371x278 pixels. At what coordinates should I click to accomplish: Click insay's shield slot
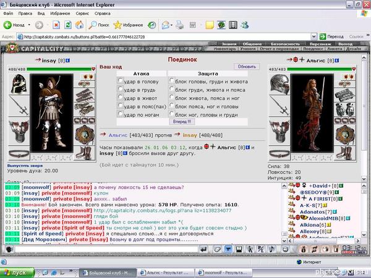click(85, 135)
